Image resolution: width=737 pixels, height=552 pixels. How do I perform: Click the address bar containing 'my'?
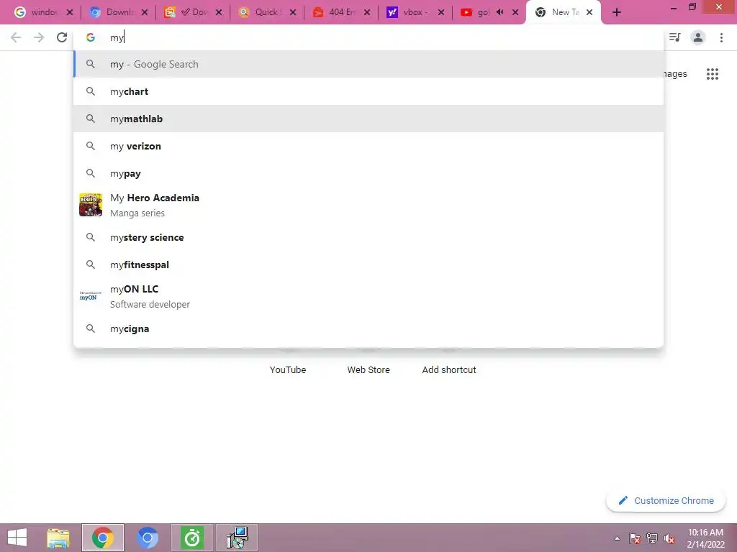tap(368, 37)
